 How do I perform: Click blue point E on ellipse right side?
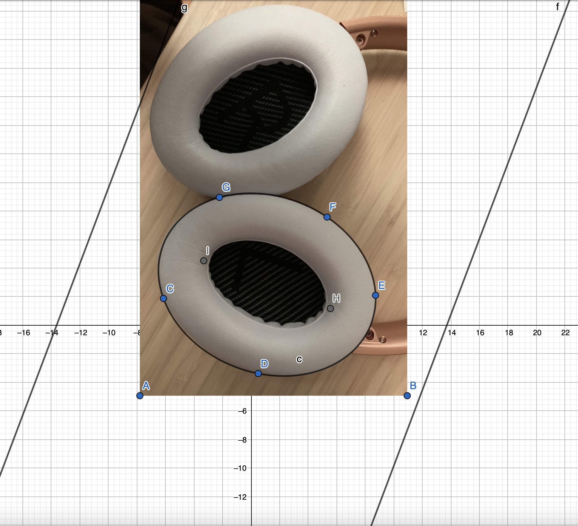[375, 295]
